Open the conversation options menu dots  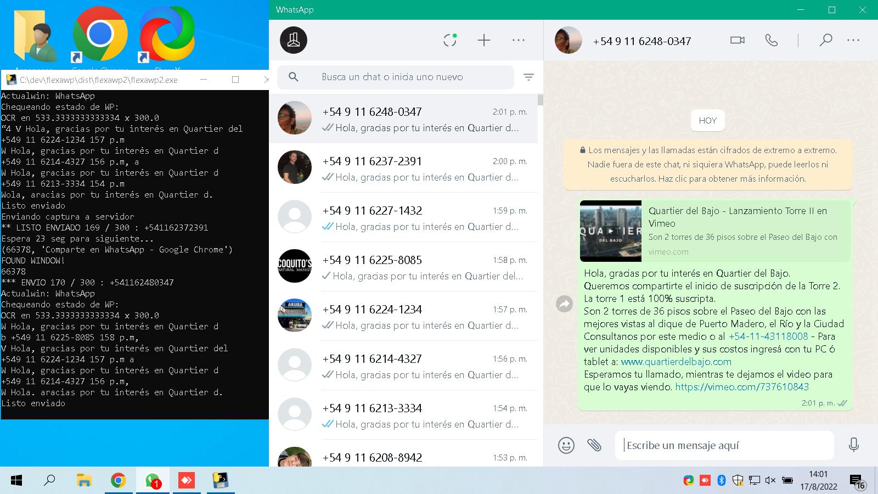pos(853,40)
